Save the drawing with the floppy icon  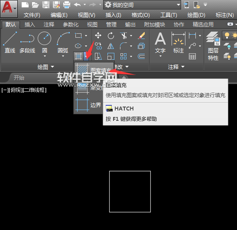(x=46, y=5)
